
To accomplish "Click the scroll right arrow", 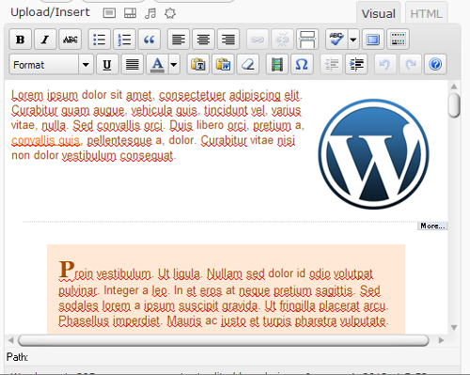I will tap(442, 340).
